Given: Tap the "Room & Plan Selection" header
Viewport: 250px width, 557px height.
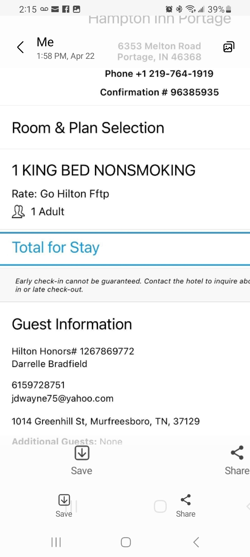Looking at the screenshot, I should coord(88,128).
